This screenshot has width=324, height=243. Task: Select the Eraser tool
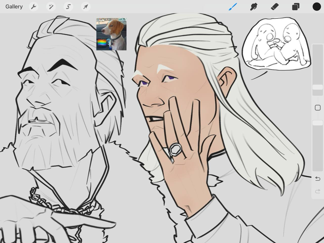coord(275,7)
